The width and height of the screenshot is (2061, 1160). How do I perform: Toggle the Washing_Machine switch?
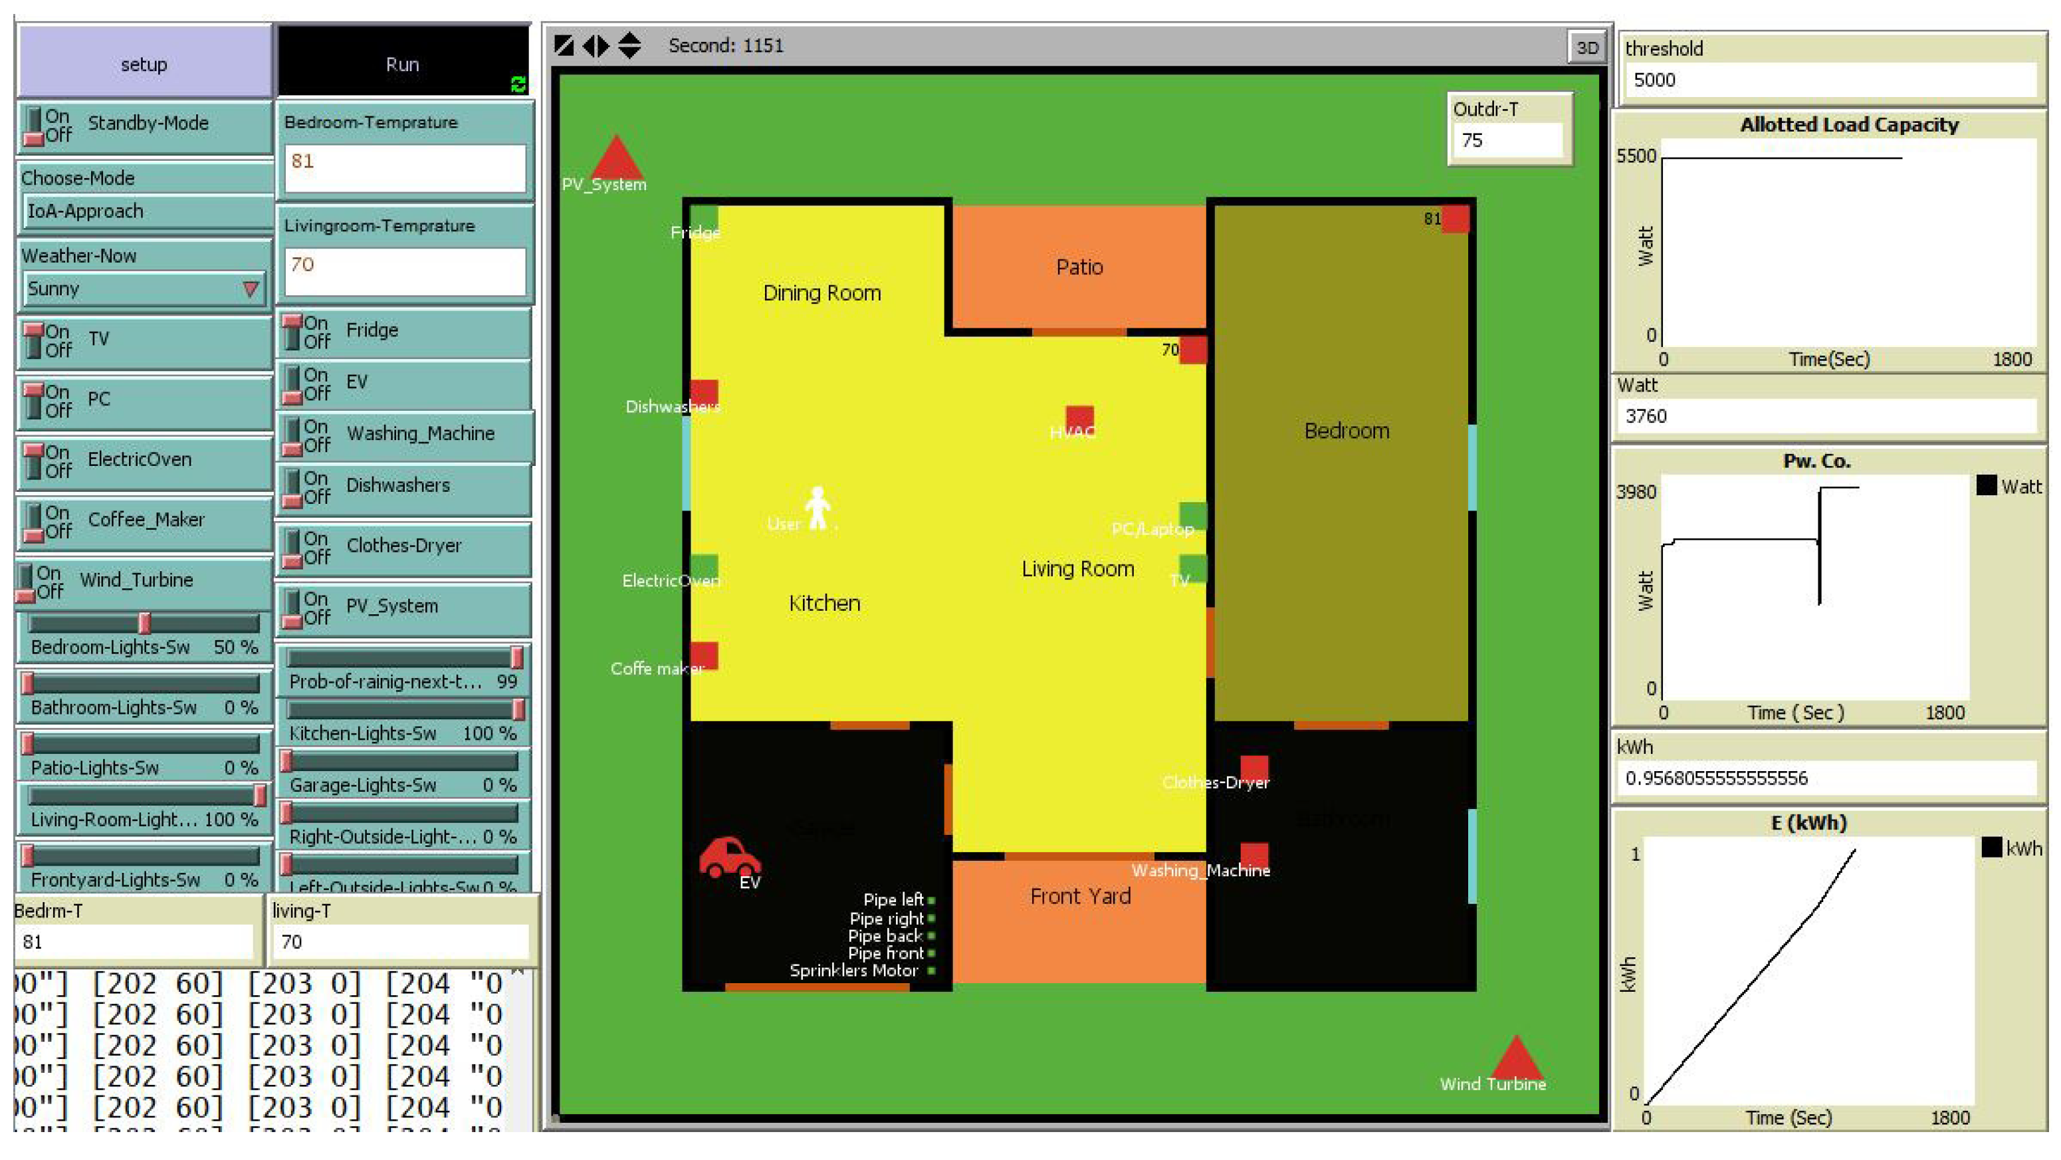[292, 436]
